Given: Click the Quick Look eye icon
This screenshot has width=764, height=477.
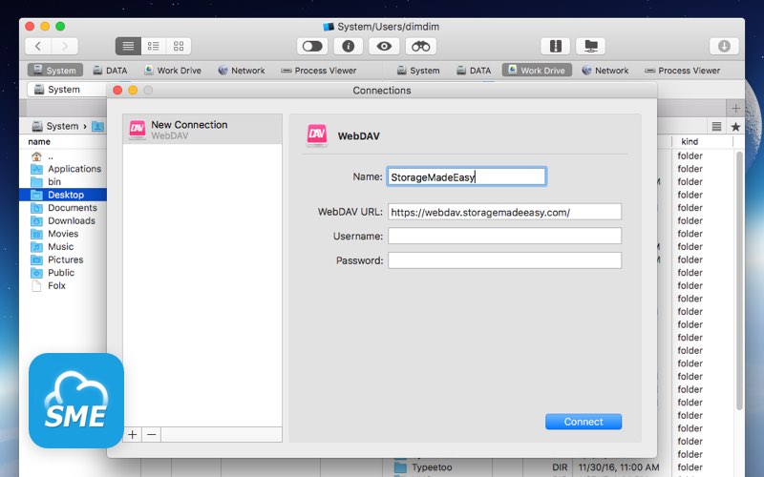Looking at the screenshot, I should [384, 46].
